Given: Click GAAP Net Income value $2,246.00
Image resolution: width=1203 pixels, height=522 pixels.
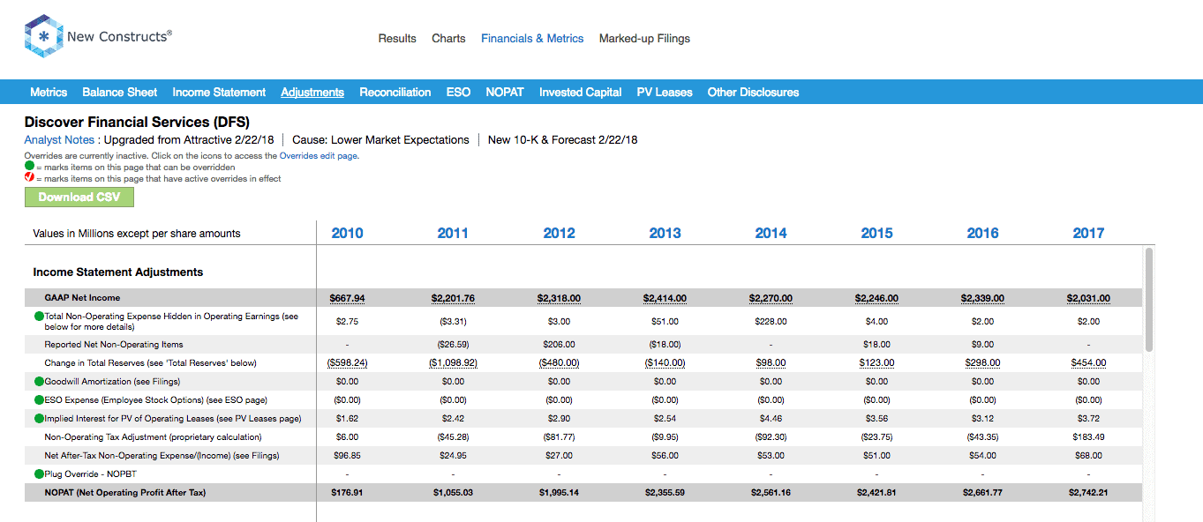Looking at the screenshot, I should [876, 298].
